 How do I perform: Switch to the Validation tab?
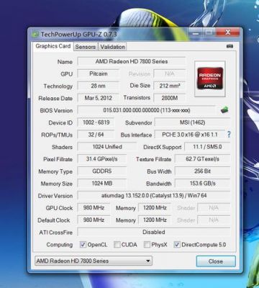tap(112, 47)
